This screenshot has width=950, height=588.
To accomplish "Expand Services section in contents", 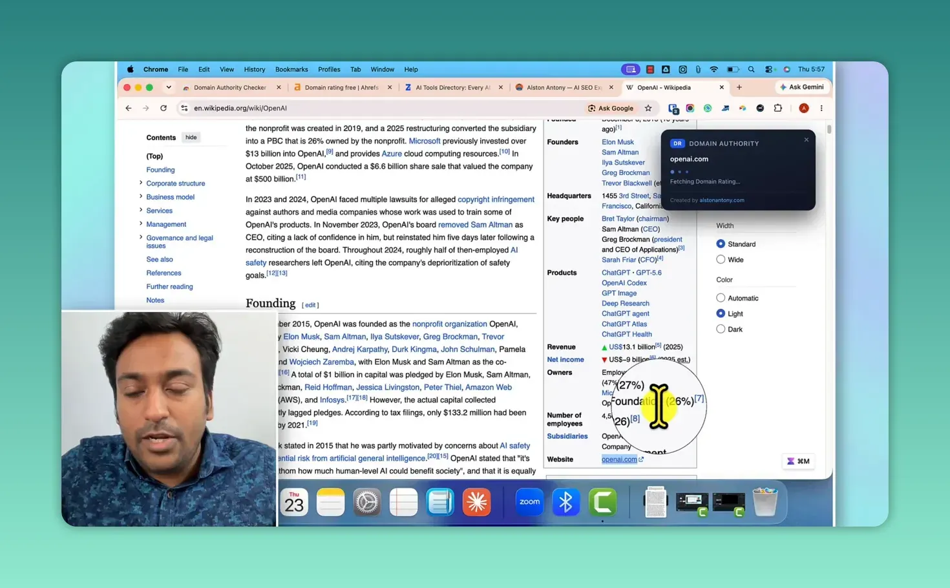I will pos(141,210).
